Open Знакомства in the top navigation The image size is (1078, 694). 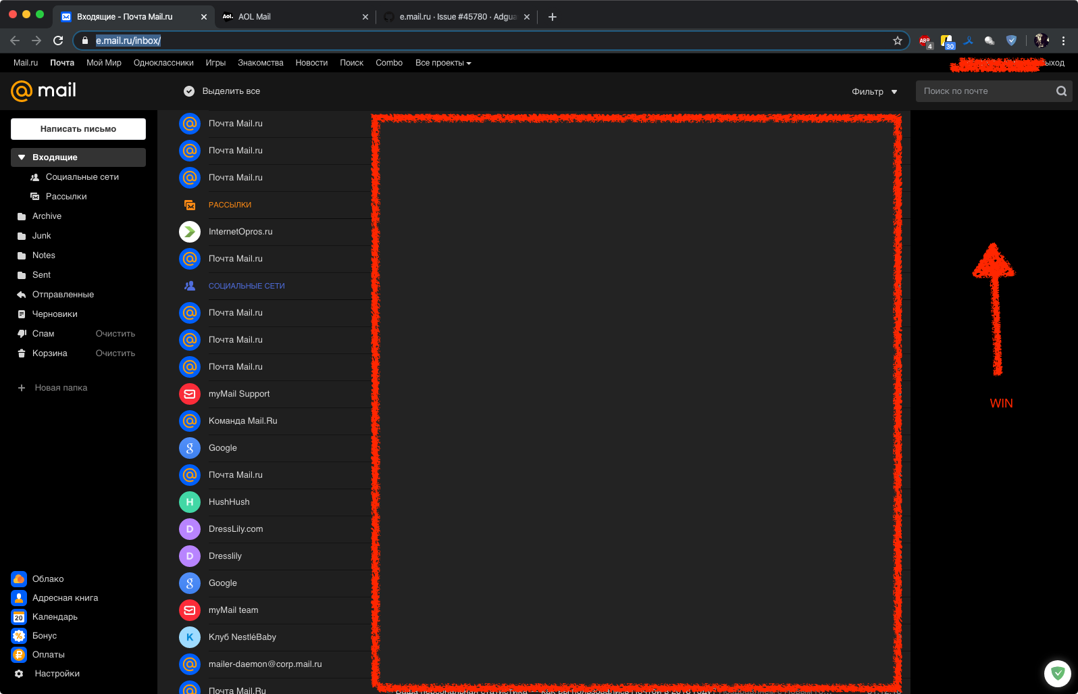point(261,63)
